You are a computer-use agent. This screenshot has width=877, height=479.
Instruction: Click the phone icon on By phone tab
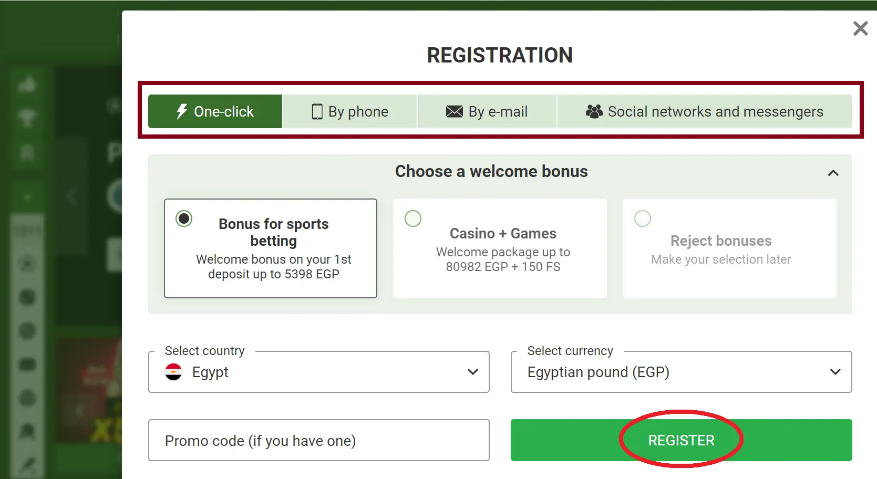317,111
